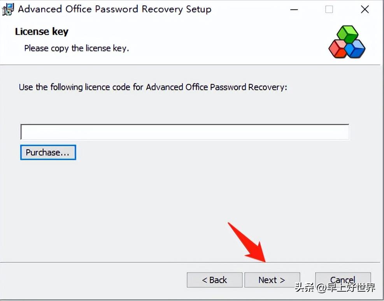Click the 'License key' heading
The width and height of the screenshot is (384, 301).
pos(42,31)
